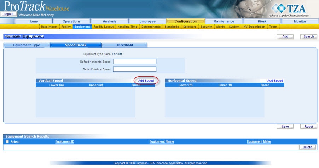Open Alerts submenu item
Viewport: 319px width, 168px height.
coord(220,27)
